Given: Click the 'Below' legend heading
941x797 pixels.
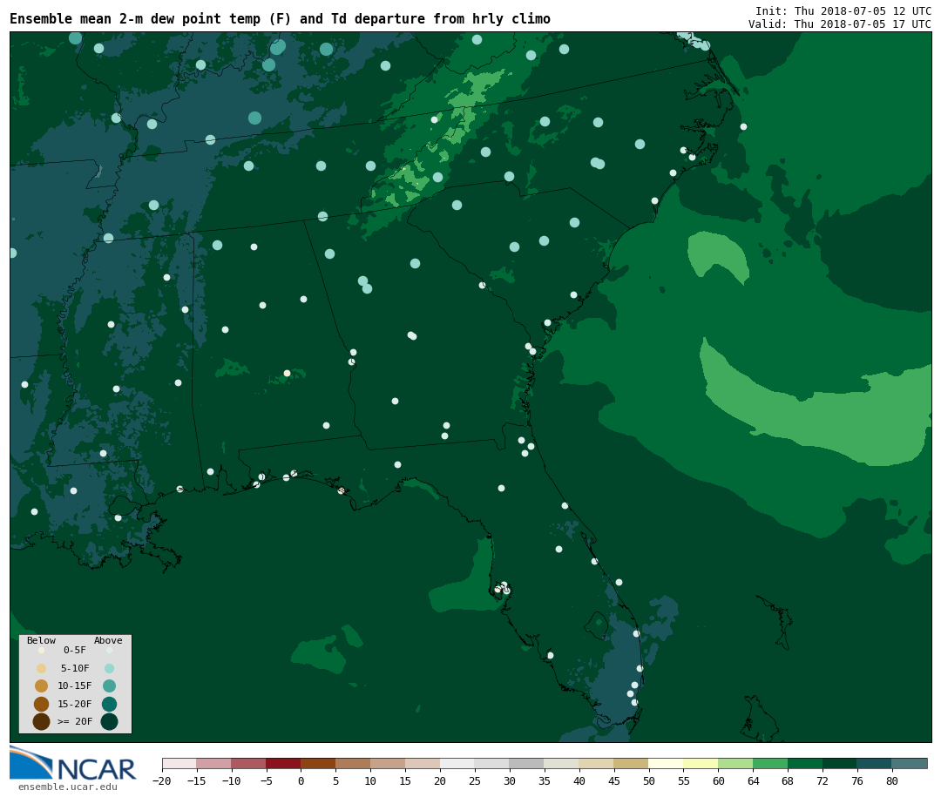Looking at the screenshot, I should [42, 640].
